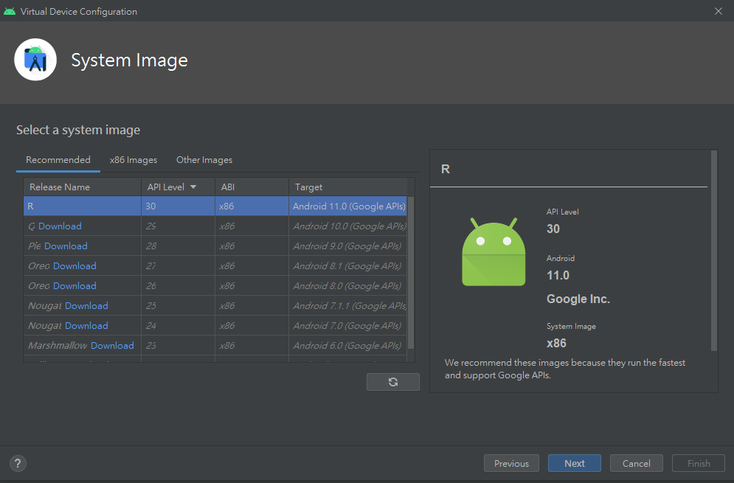Download the Marshmallow system image
The height and width of the screenshot is (483, 734).
point(112,345)
